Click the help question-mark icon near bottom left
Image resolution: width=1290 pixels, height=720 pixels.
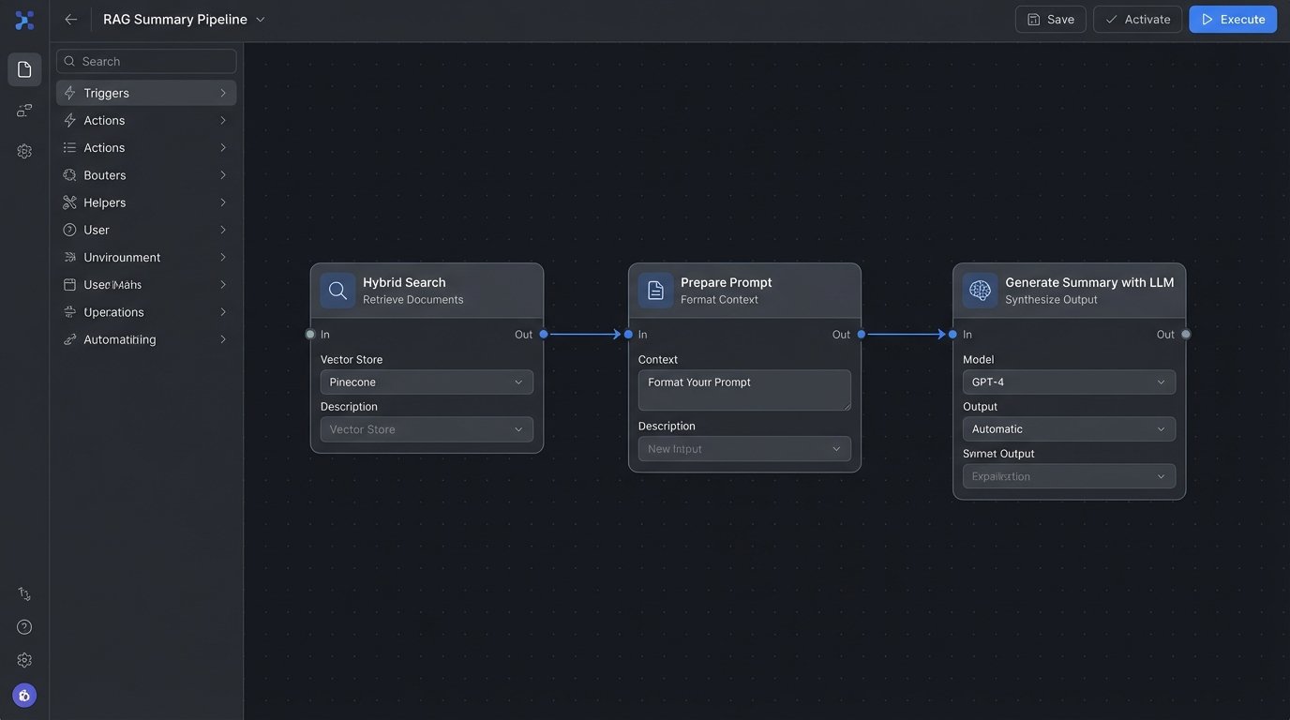[x=21, y=625]
